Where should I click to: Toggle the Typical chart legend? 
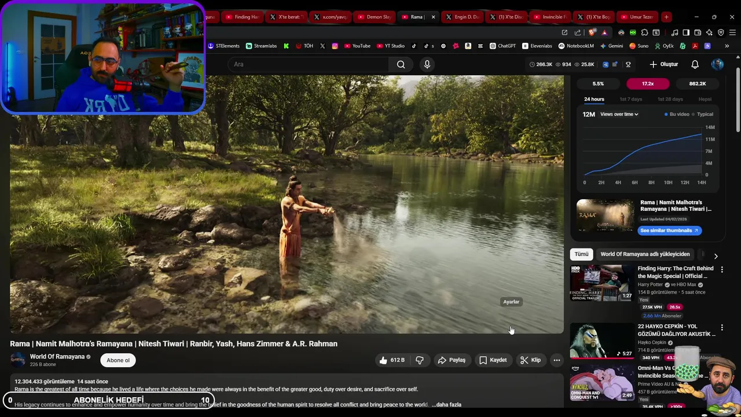703,114
